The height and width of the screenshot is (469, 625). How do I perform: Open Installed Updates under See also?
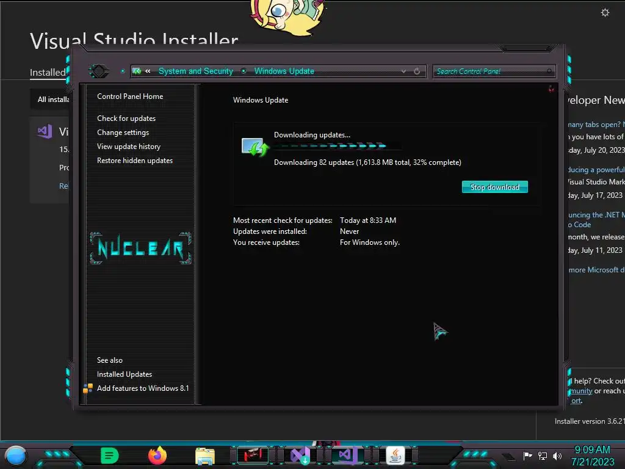coord(125,374)
